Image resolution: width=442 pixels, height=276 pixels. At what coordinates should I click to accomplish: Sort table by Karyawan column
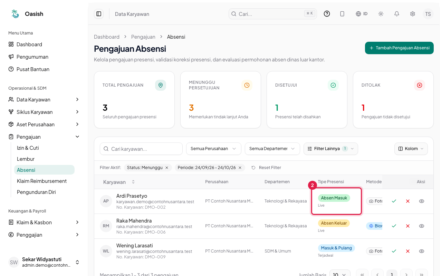pyautogui.click(x=119, y=182)
